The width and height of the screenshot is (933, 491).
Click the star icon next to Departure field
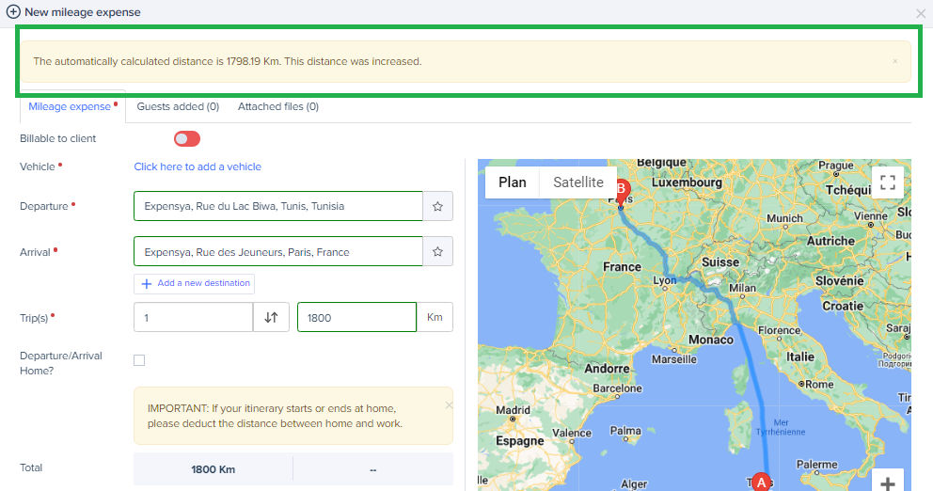coord(437,206)
